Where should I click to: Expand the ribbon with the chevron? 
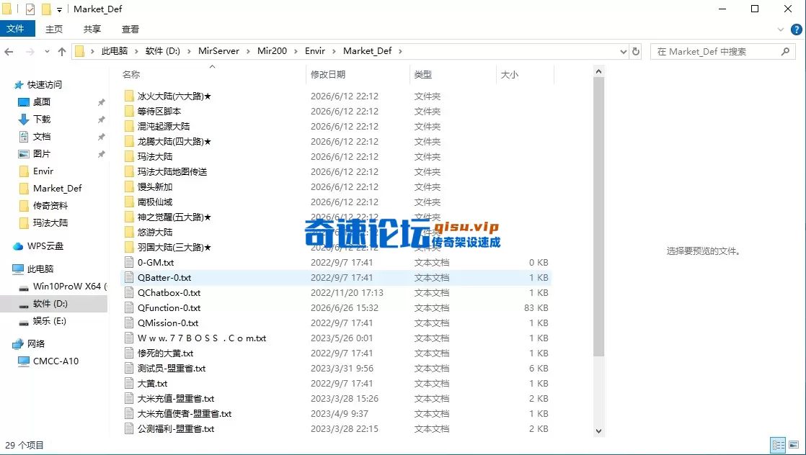(781, 30)
